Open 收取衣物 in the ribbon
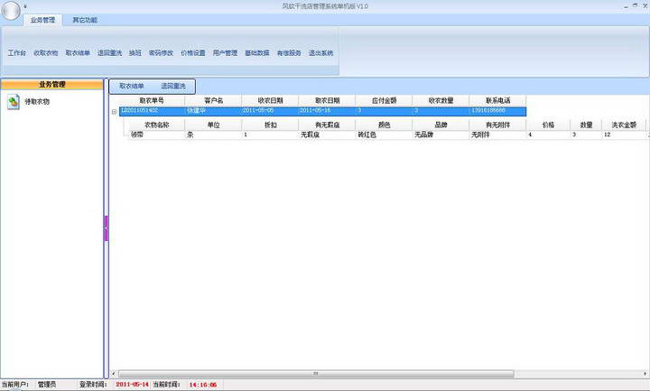The image size is (650, 391). (46, 53)
